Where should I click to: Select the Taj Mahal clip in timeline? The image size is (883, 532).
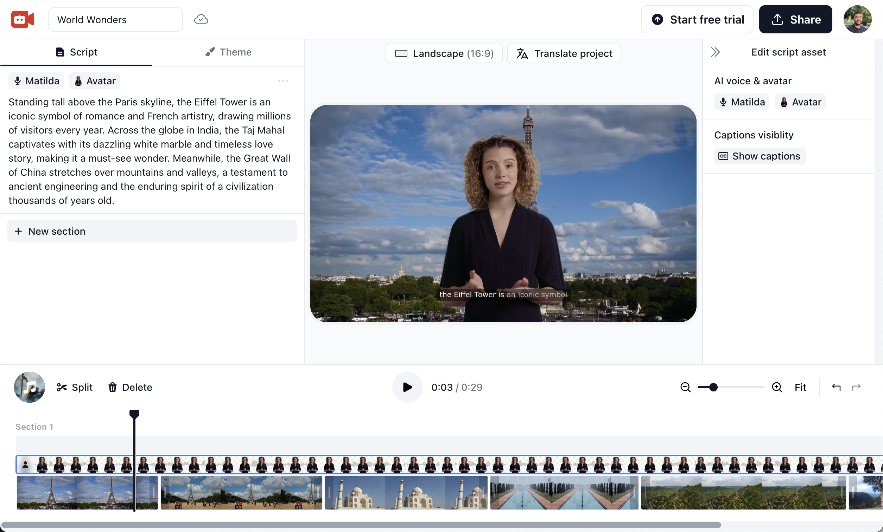[x=406, y=493]
